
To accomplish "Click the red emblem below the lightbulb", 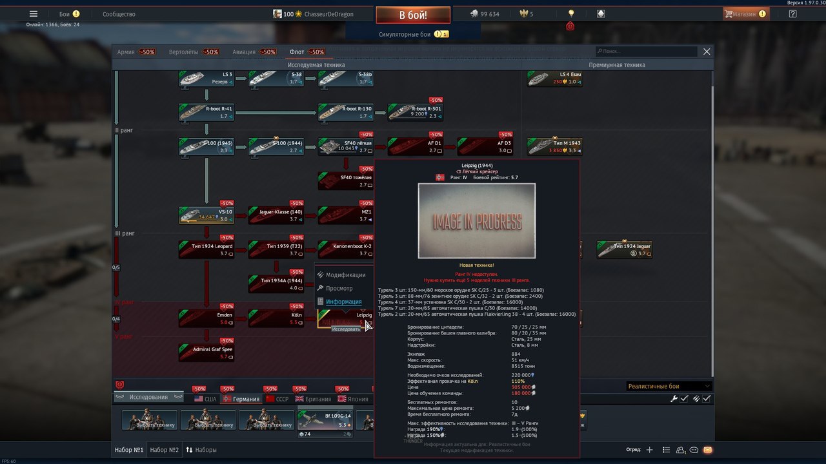I will tap(570, 26).
